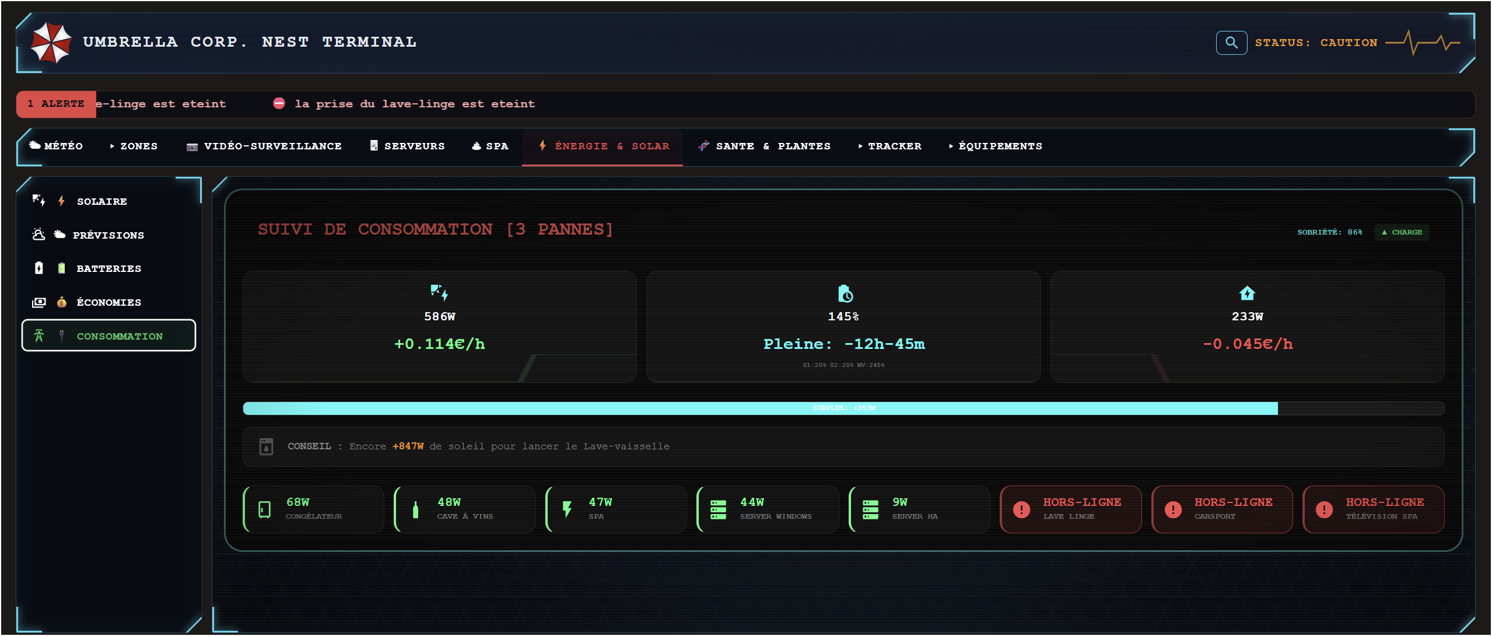Click the battery charging icon beside Batteries
This screenshot has width=1492, height=636.
[x=38, y=268]
